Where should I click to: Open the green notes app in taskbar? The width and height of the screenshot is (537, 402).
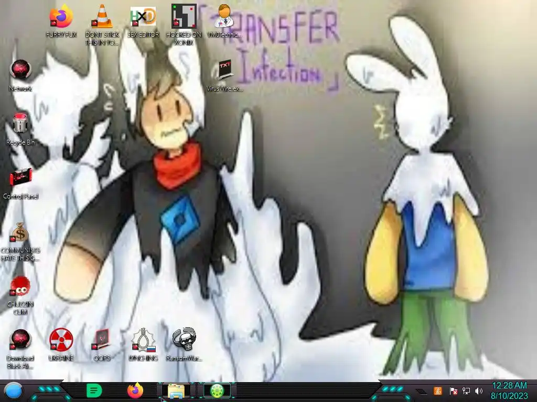pyautogui.click(x=94, y=390)
